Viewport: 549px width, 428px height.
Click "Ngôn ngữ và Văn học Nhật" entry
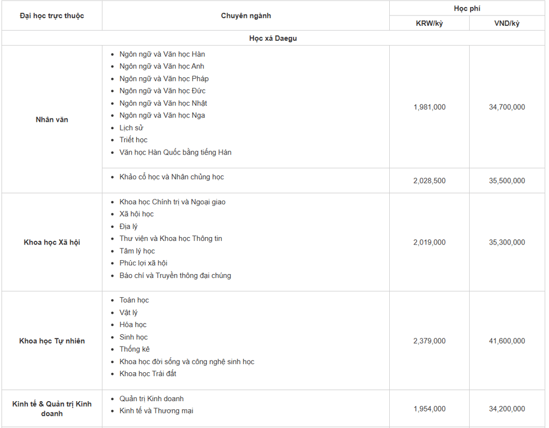tap(163, 103)
